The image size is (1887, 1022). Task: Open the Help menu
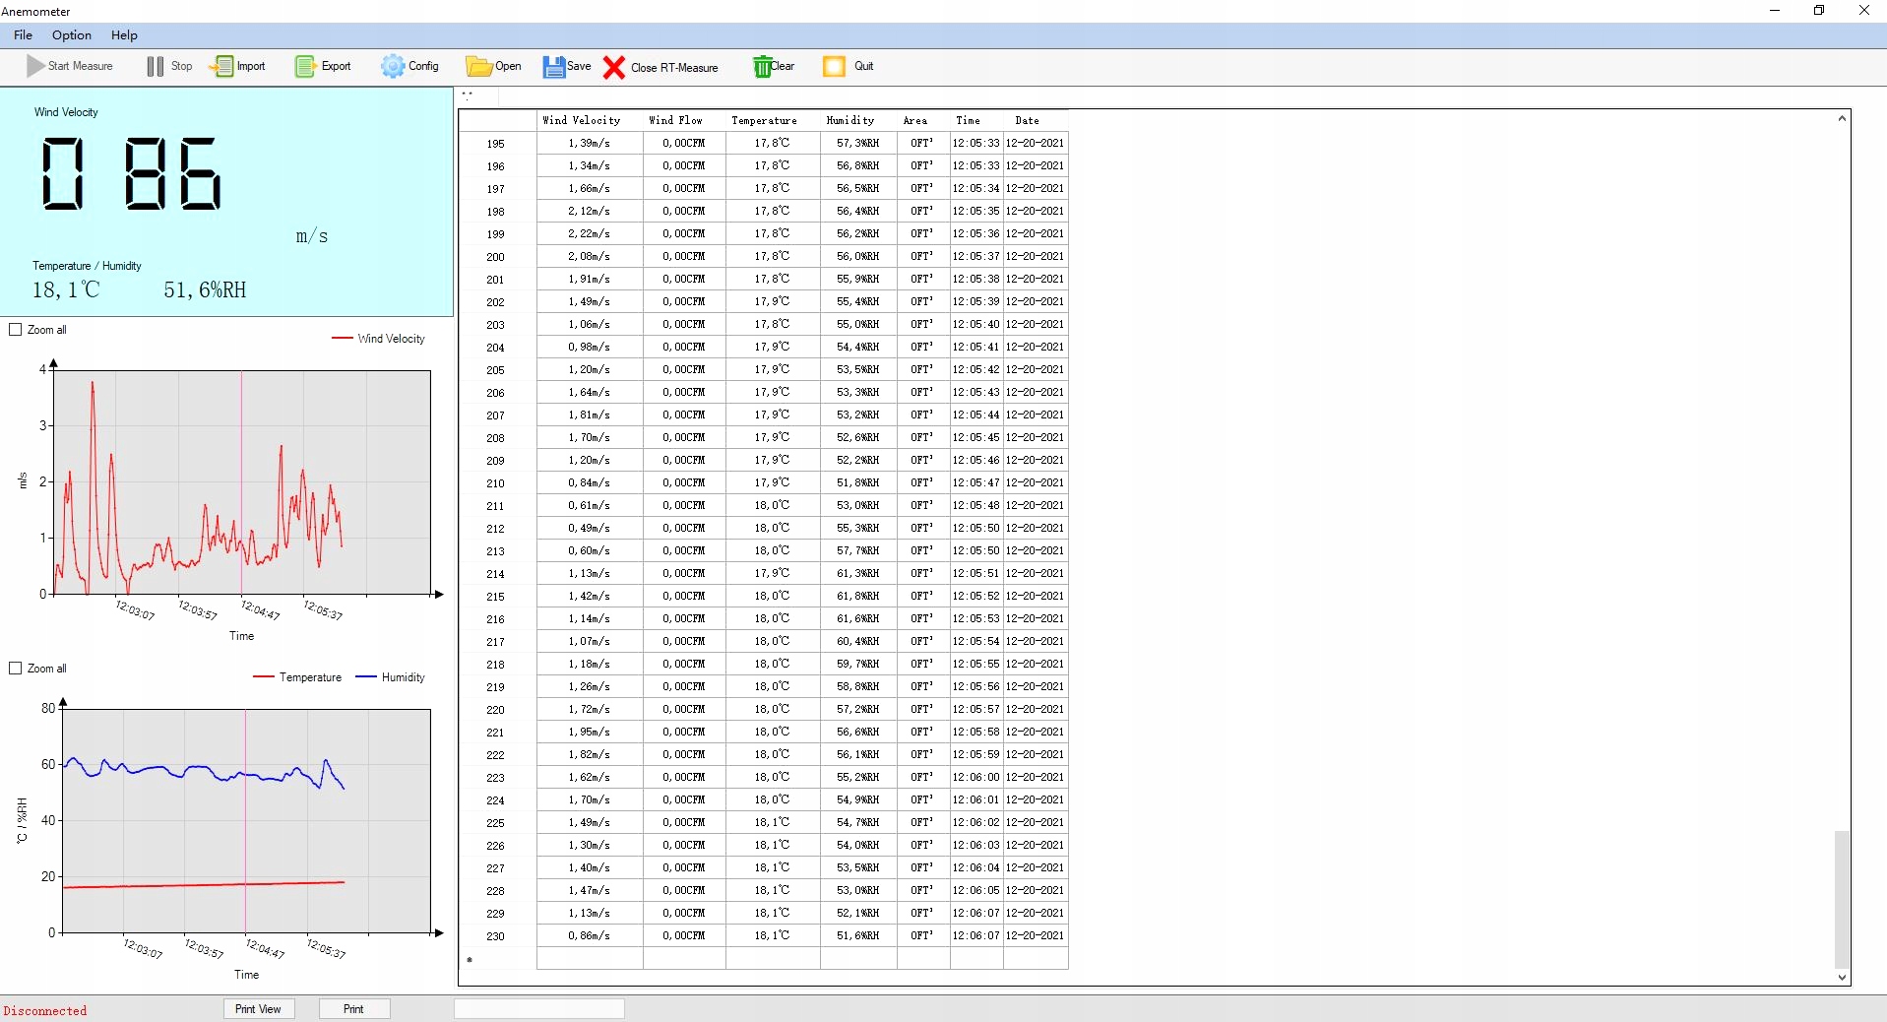click(124, 35)
